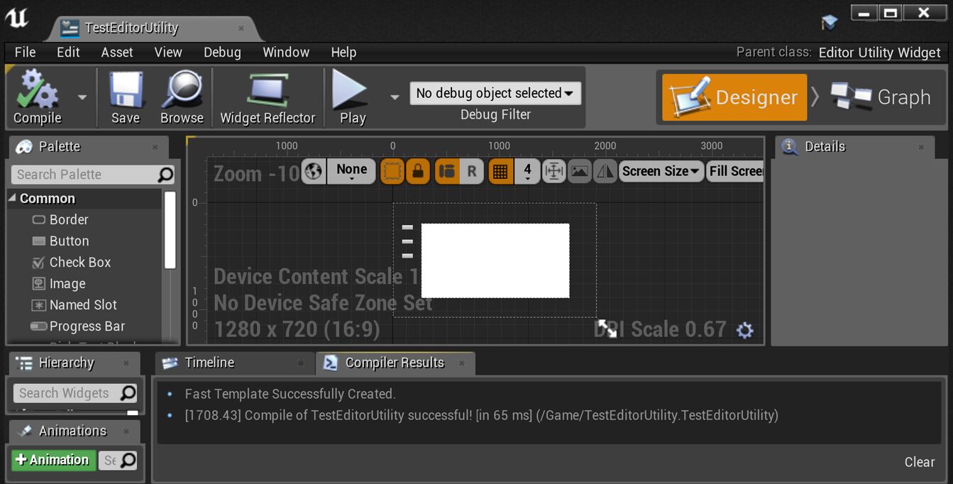Select the localization preview globe icon
Image resolution: width=953 pixels, height=484 pixels.
tap(313, 170)
